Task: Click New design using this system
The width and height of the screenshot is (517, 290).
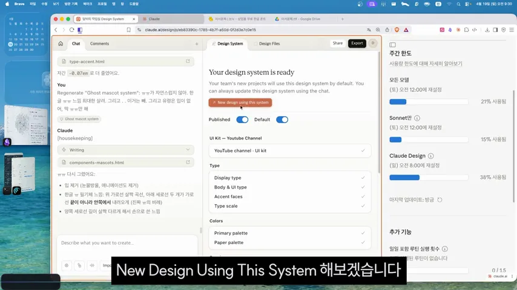Action: pos(240,102)
